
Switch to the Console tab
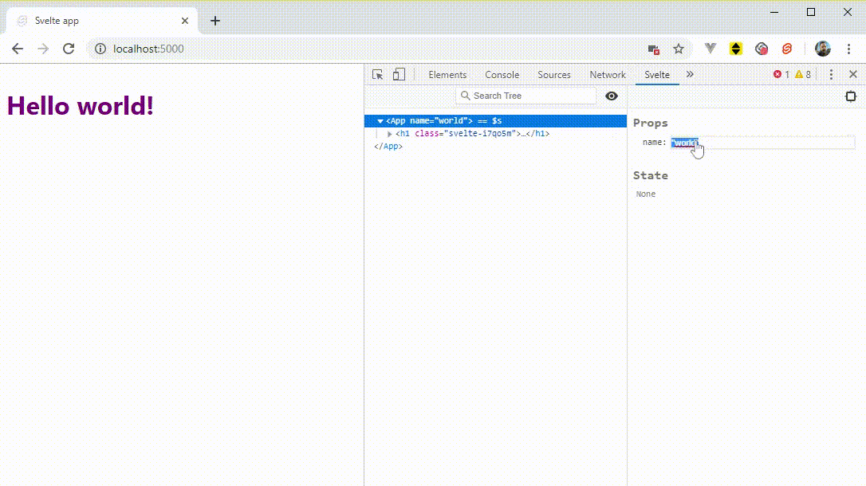(x=502, y=75)
